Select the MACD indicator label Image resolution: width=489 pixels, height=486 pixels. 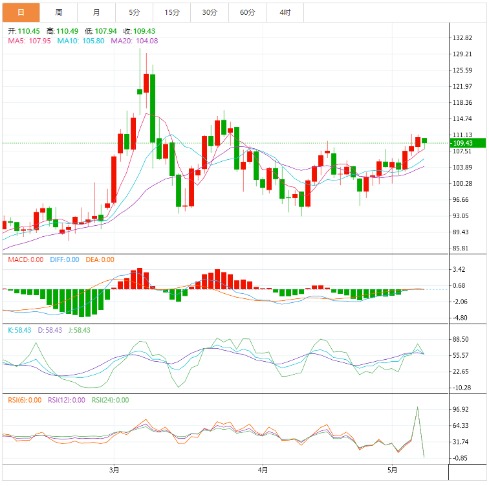tap(26, 260)
